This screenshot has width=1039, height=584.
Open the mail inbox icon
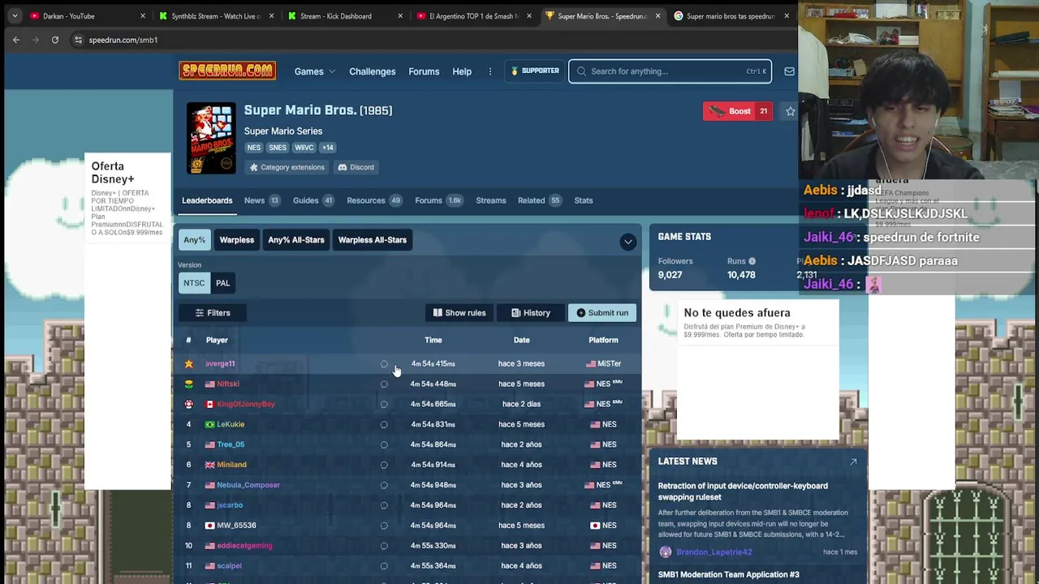789,71
